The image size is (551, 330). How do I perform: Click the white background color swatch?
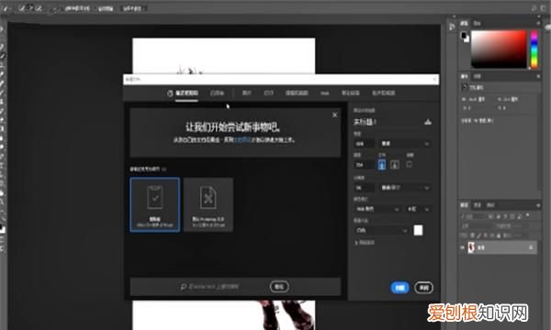click(x=418, y=230)
